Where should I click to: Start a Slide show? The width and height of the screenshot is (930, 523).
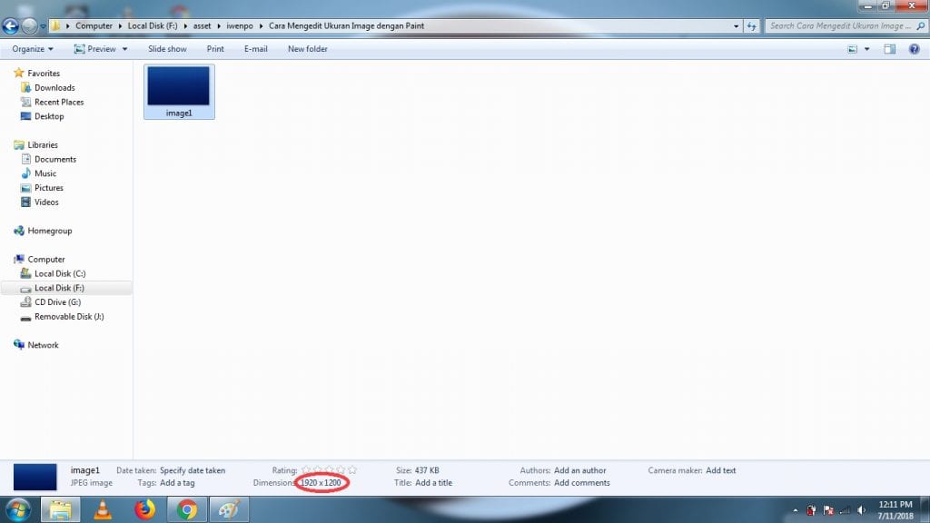tap(167, 49)
